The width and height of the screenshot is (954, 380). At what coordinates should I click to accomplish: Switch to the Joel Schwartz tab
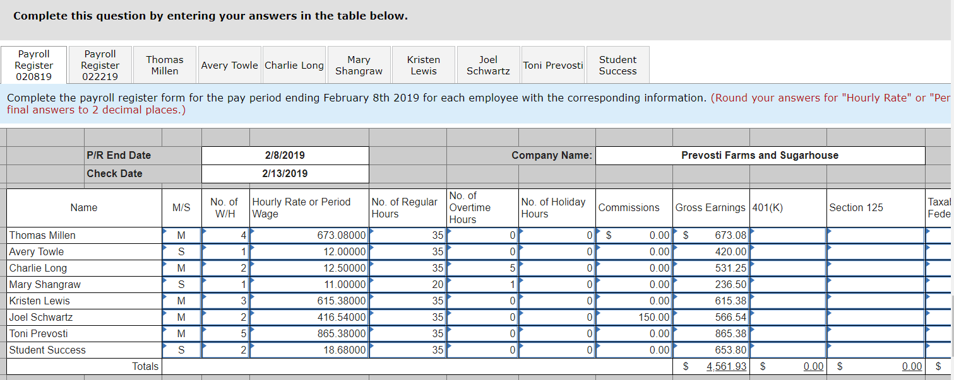point(488,65)
